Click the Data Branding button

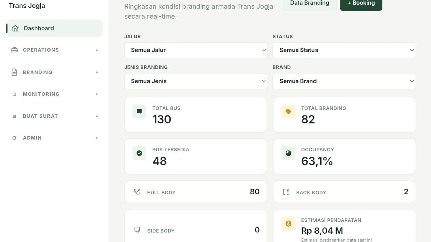[x=309, y=3]
